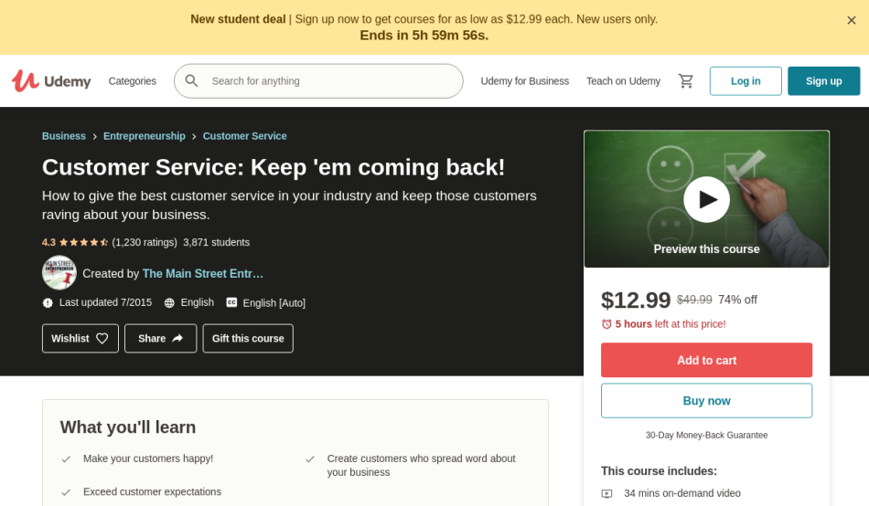869x506 pixels.
Task: Focus the Search for anything field
Action: coord(318,80)
